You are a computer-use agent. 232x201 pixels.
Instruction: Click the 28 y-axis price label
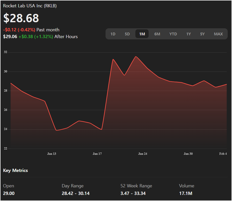(x=6, y=91)
